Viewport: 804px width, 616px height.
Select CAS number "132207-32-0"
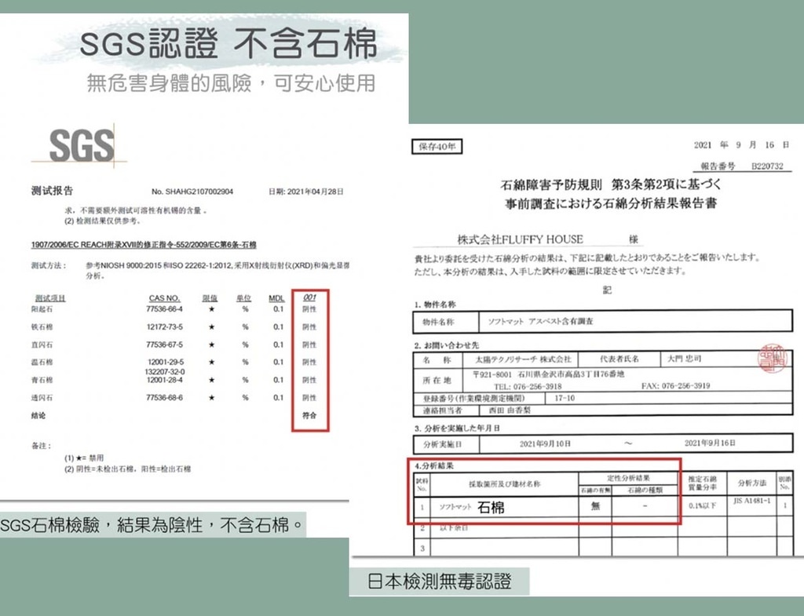pyautogui.click(x=165, y=371)
